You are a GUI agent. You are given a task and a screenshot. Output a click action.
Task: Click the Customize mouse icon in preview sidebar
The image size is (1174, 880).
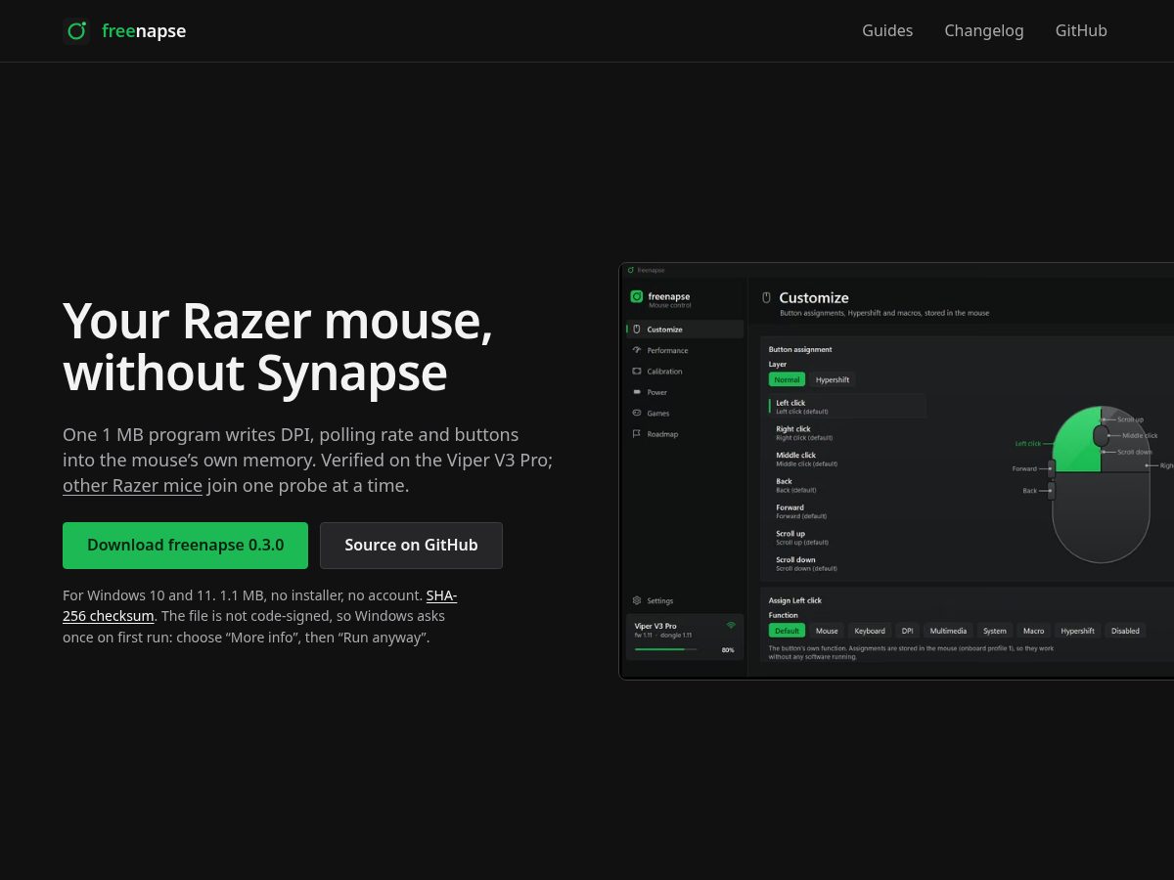(637, 330)
